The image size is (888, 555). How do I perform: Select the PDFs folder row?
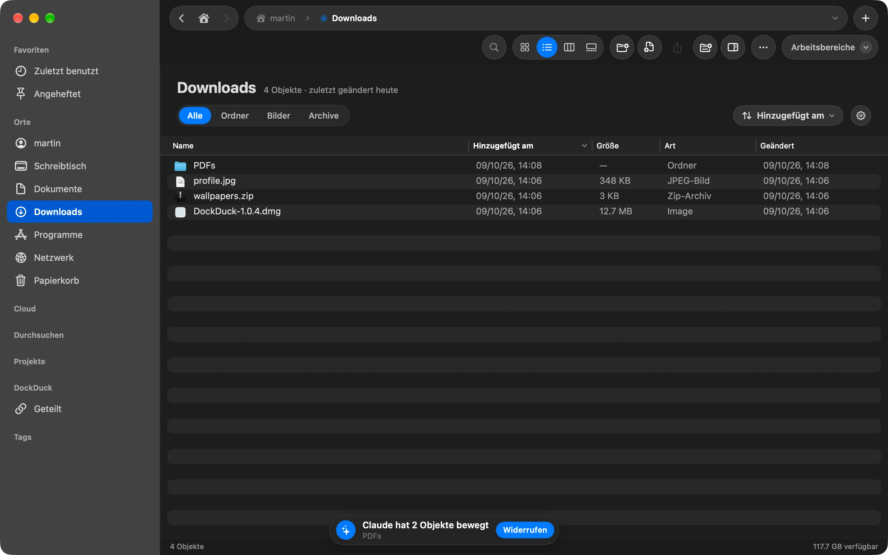point(524,165)
